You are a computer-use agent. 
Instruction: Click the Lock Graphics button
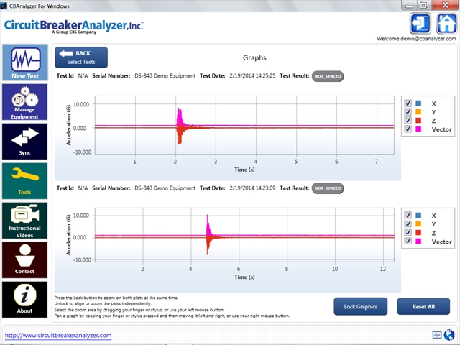tap(361, 307)
